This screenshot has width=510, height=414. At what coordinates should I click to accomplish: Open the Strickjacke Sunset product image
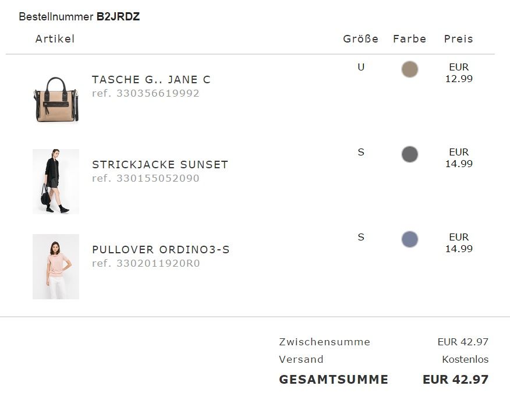click(x=56, y=182)
